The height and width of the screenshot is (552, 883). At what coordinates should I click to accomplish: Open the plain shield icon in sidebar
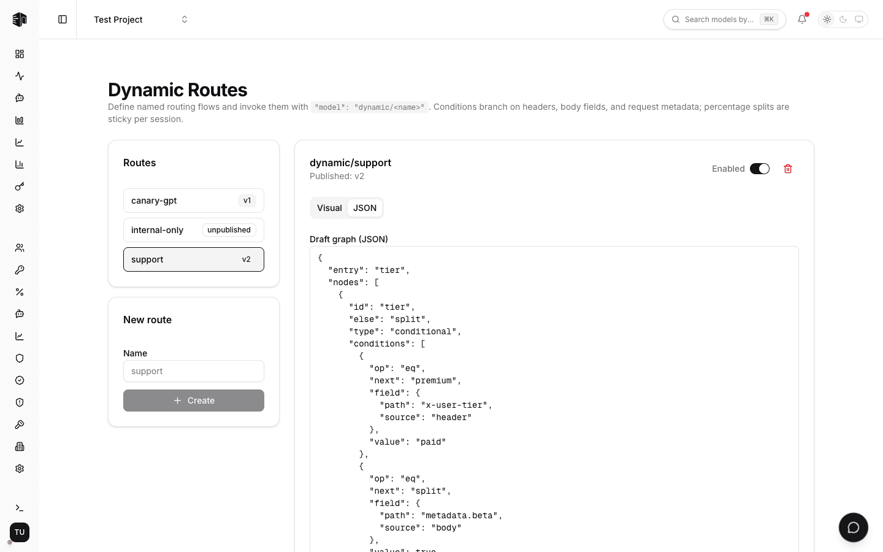20,358
